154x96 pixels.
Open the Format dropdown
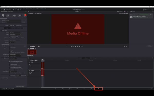[15, 33]
